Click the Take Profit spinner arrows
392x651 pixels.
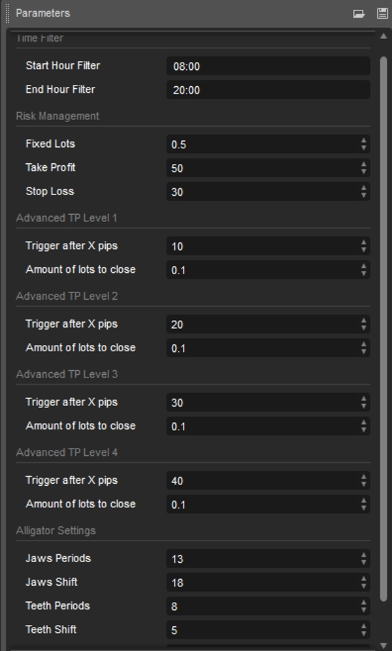point(364,168)
